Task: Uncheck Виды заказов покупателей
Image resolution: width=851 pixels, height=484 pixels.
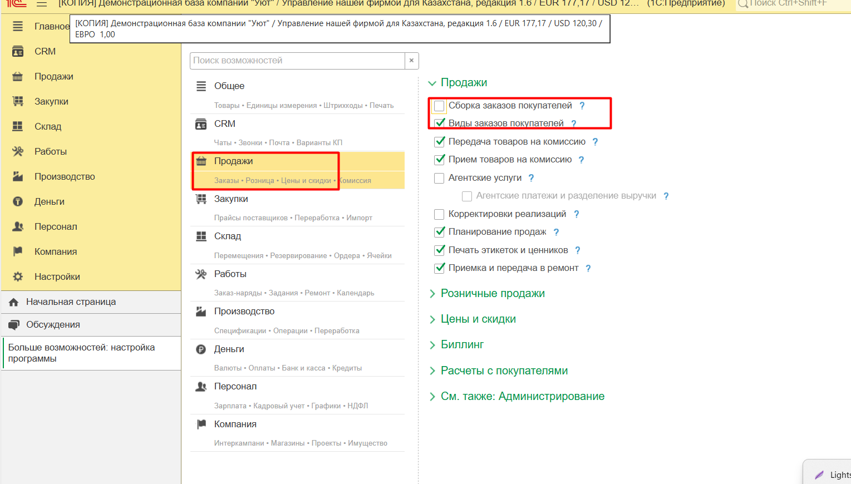Action: [439, 124]
